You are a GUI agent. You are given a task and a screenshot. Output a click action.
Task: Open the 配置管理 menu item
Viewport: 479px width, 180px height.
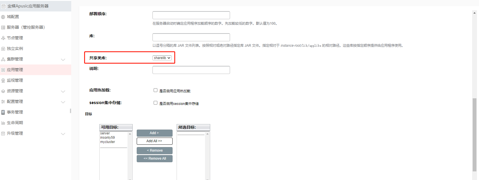(x=15, y=102)
